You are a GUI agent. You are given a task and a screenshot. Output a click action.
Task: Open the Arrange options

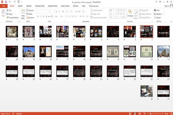point(130,14)
